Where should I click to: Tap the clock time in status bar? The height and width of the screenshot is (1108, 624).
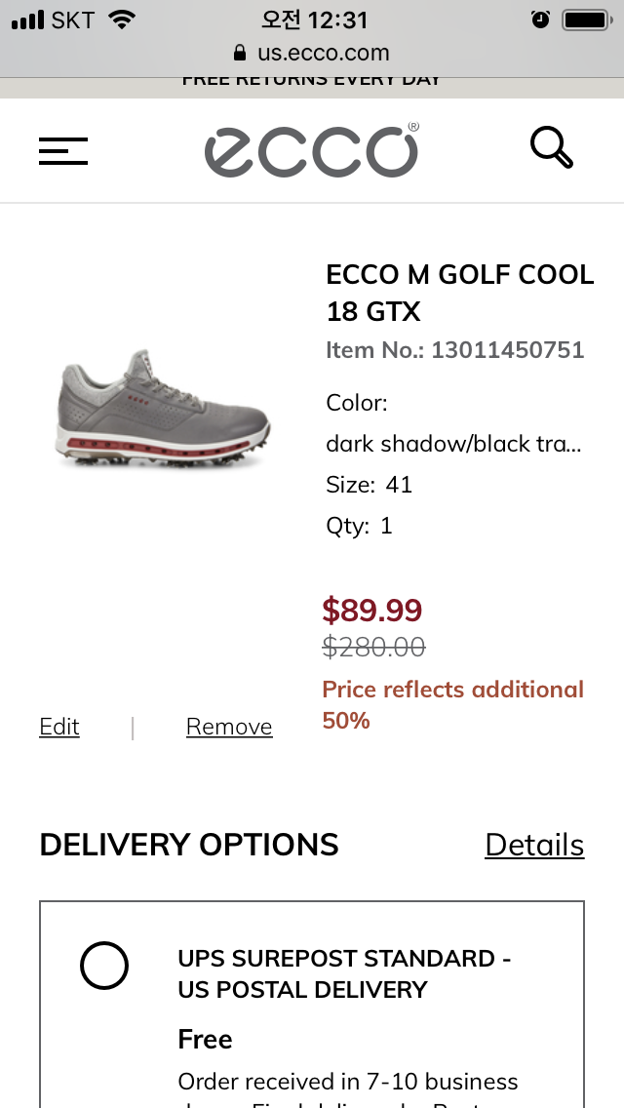(314, 20)
